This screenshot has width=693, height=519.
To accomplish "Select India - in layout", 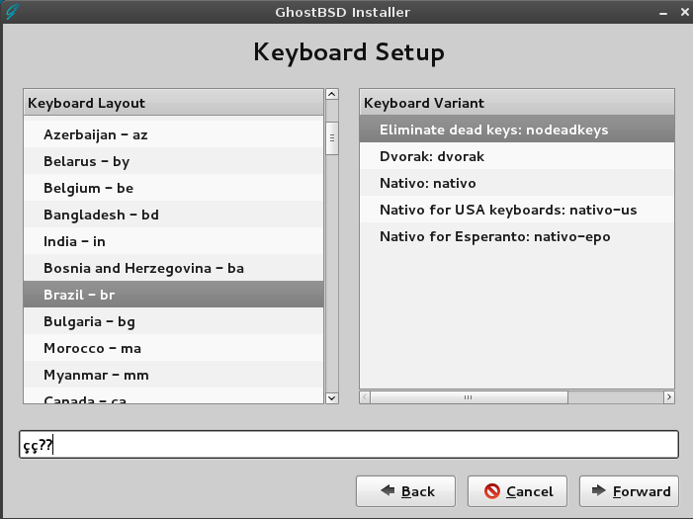I will 174,241.
